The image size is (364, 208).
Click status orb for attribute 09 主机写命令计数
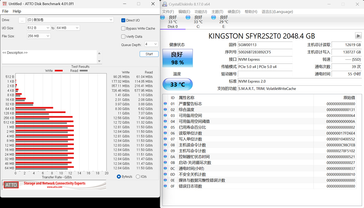[x=165, y=151]
